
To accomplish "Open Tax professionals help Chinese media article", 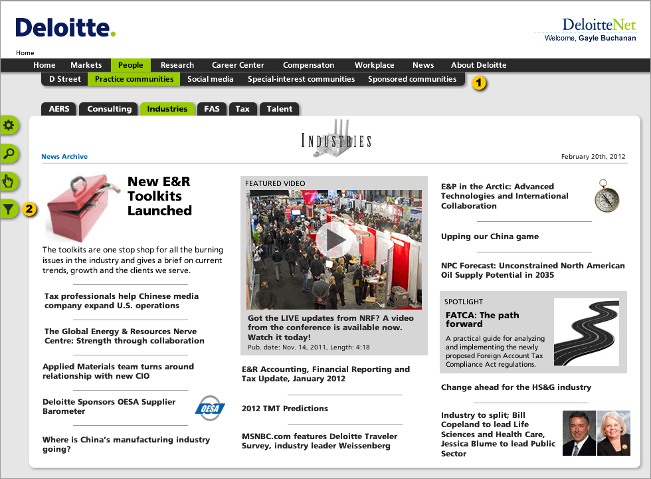I will tap(121, 301).
